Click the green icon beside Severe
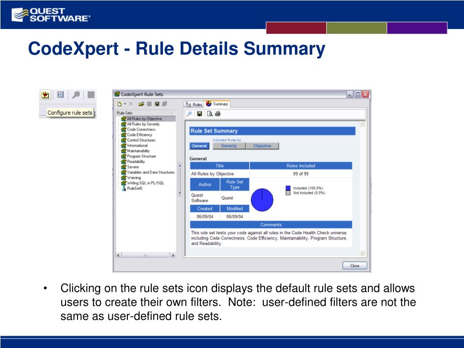The width and height of the screenshot is (464, 348). tap(124, 167)
